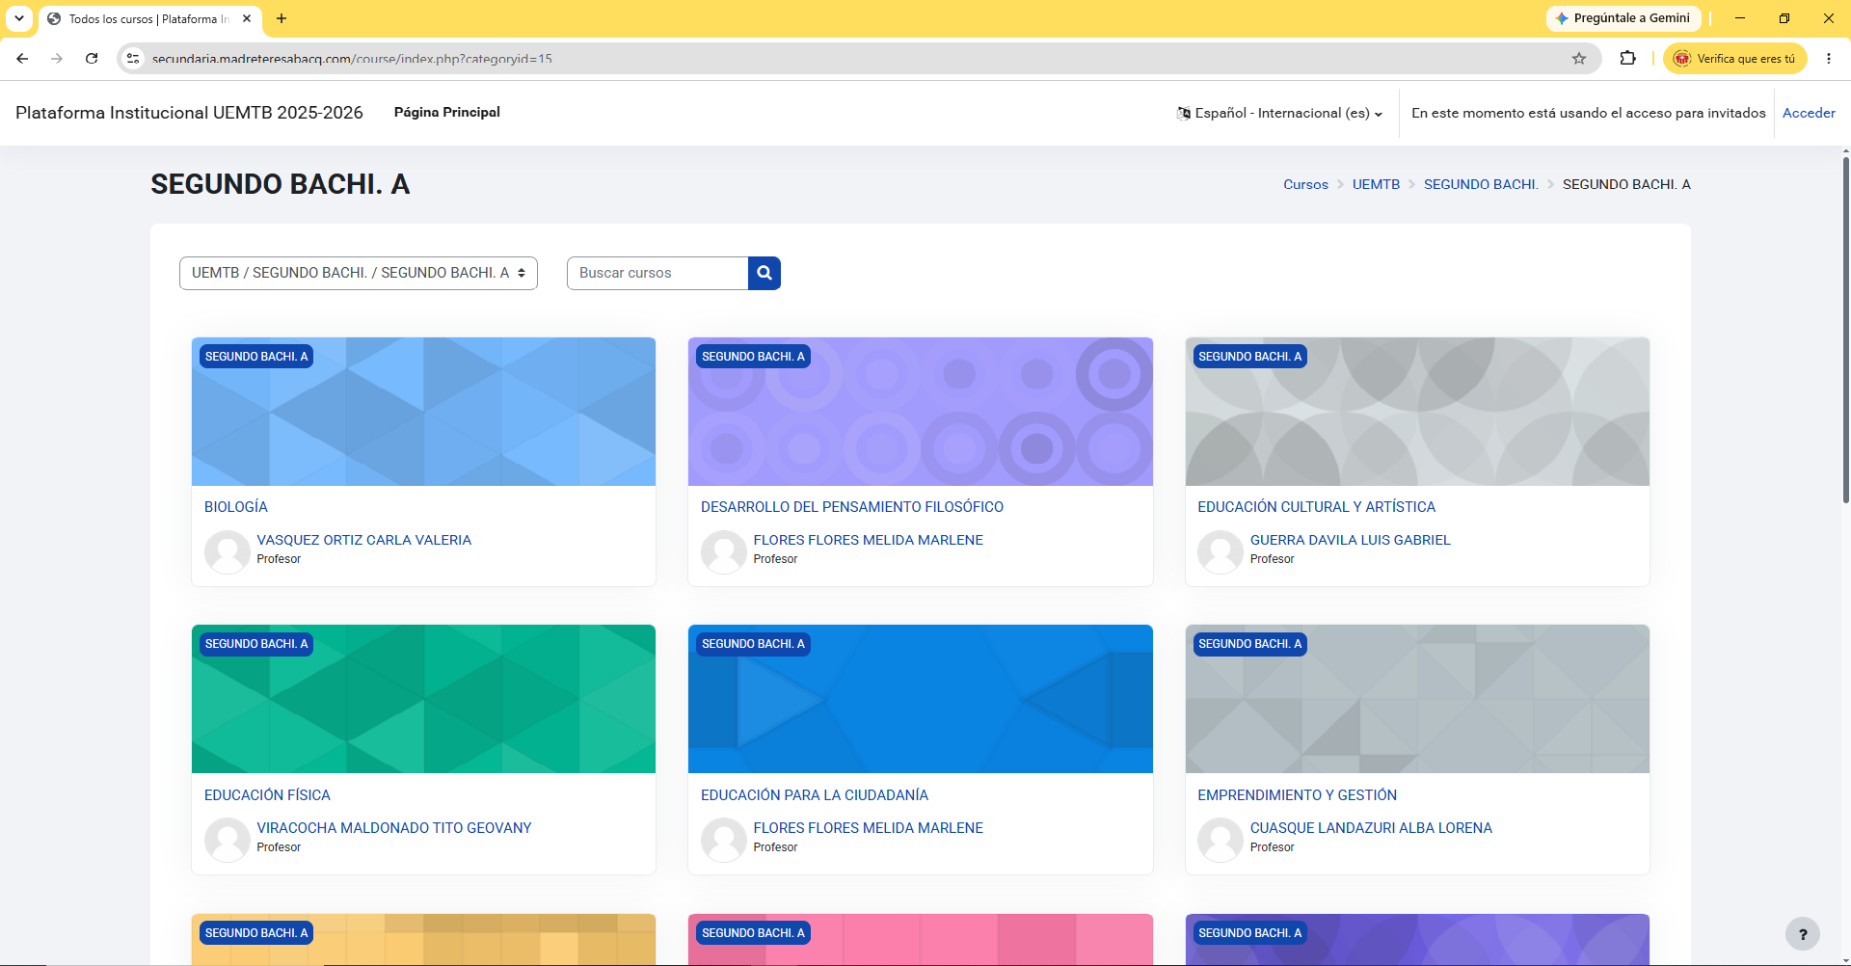Open EDUCACIÓN CULTURAL Y ARTÍSTICA course
This screenshot has height=966, width=1851.
(1316, 507)
